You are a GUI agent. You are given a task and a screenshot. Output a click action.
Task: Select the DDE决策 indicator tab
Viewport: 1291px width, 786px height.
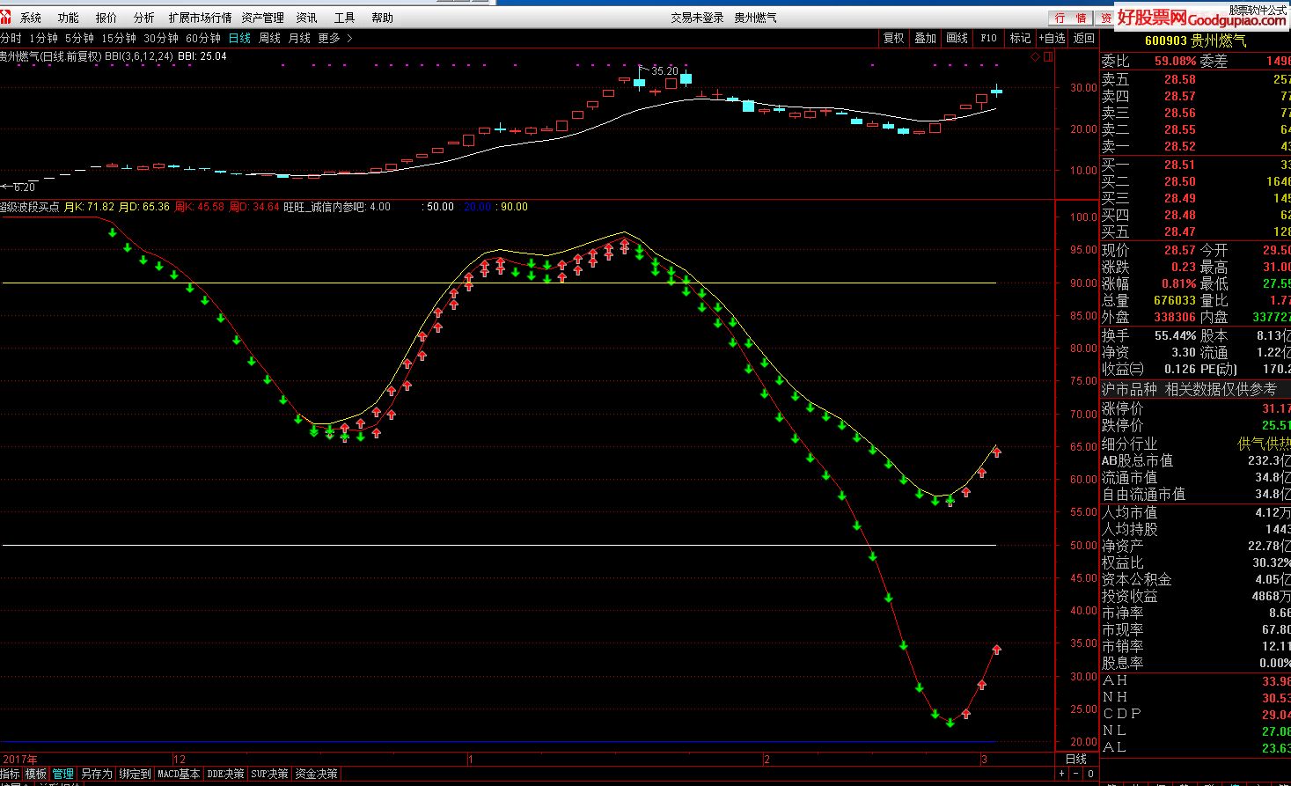coord(225,774)
